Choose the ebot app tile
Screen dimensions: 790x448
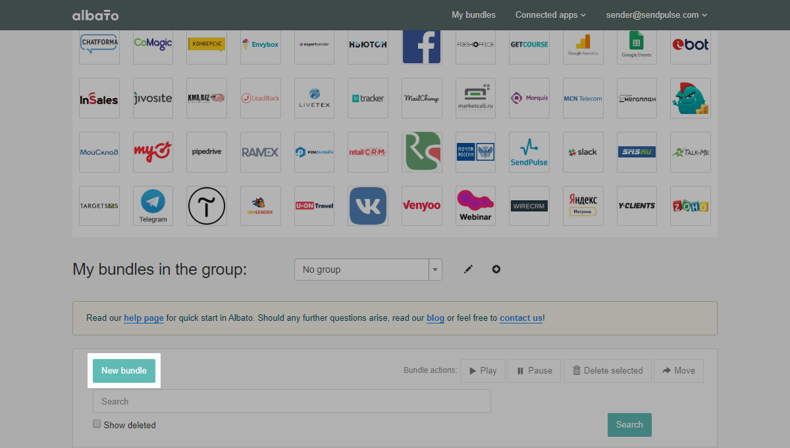tap(691, 47)
